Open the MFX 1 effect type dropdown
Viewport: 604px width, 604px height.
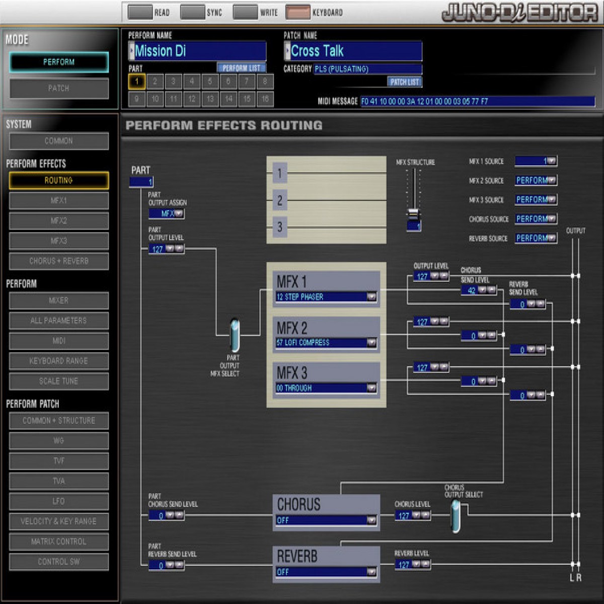pyautogui.click(x=371, y=297)
